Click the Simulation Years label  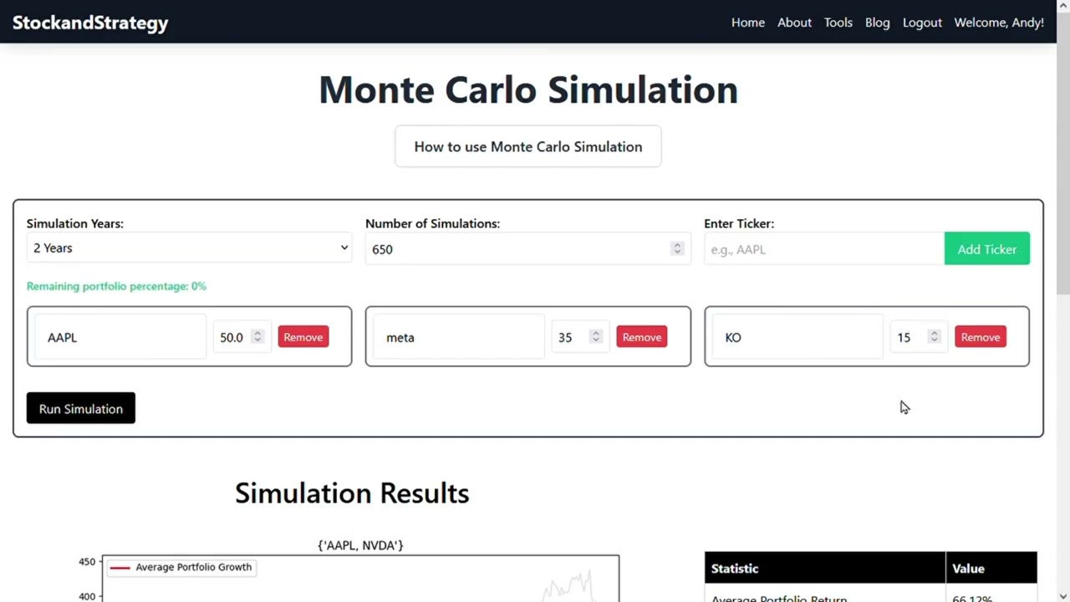point(75,223)
